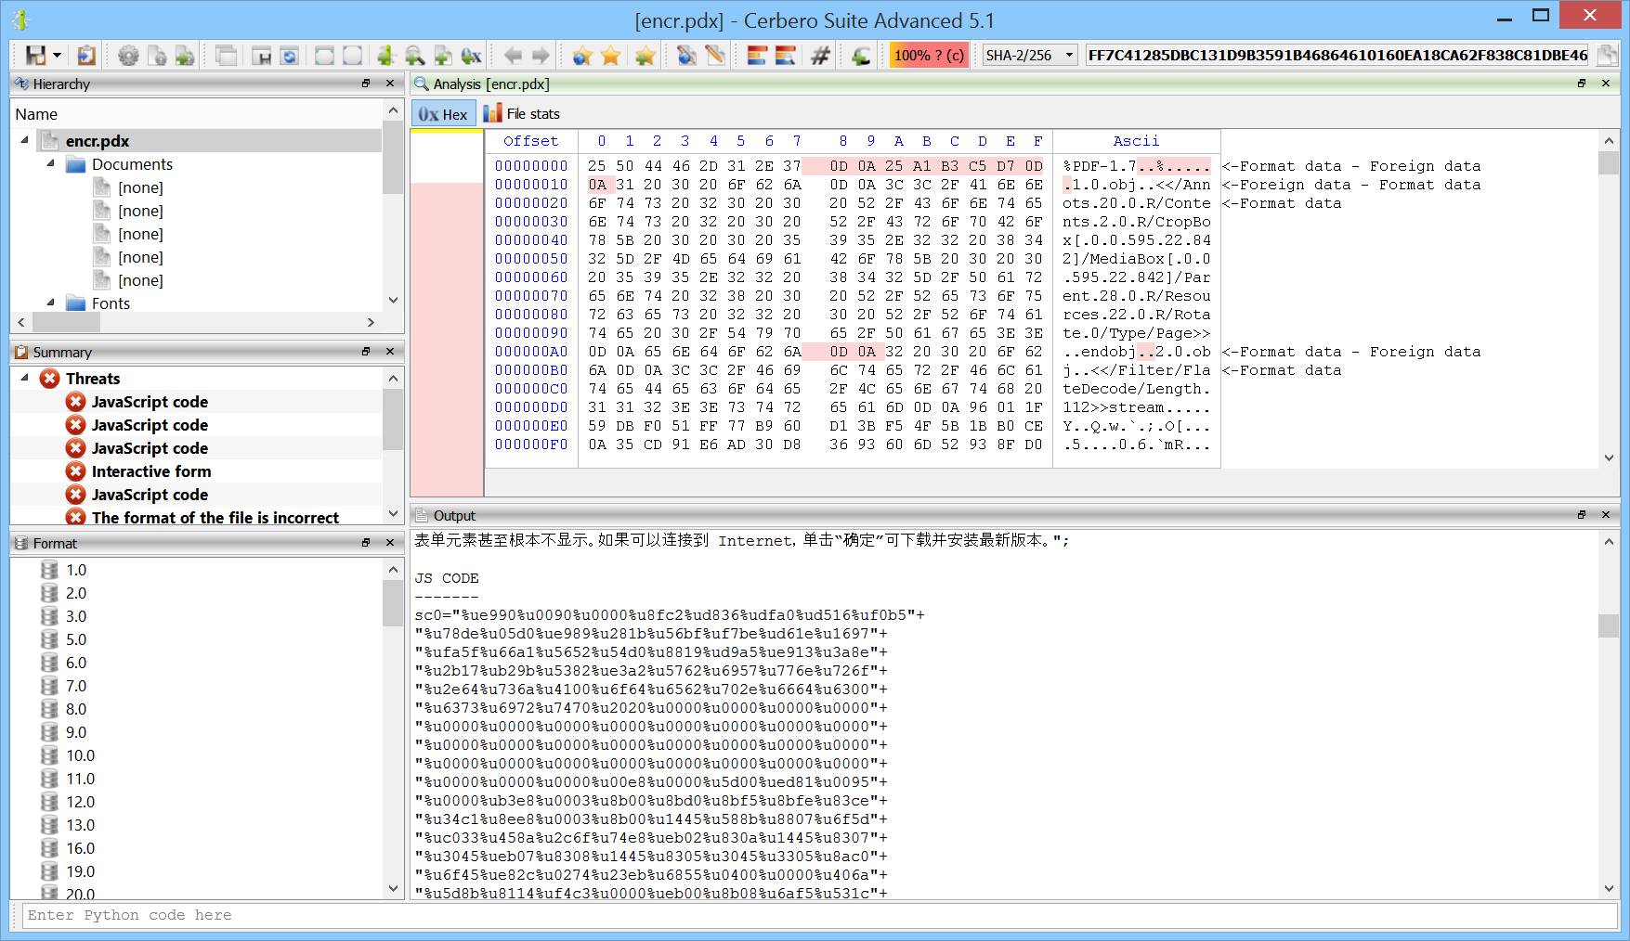The width and height of the screenshot is (1630, 941).
Task: Click the star with globe bookmark icon
Action: click(582, 56)
